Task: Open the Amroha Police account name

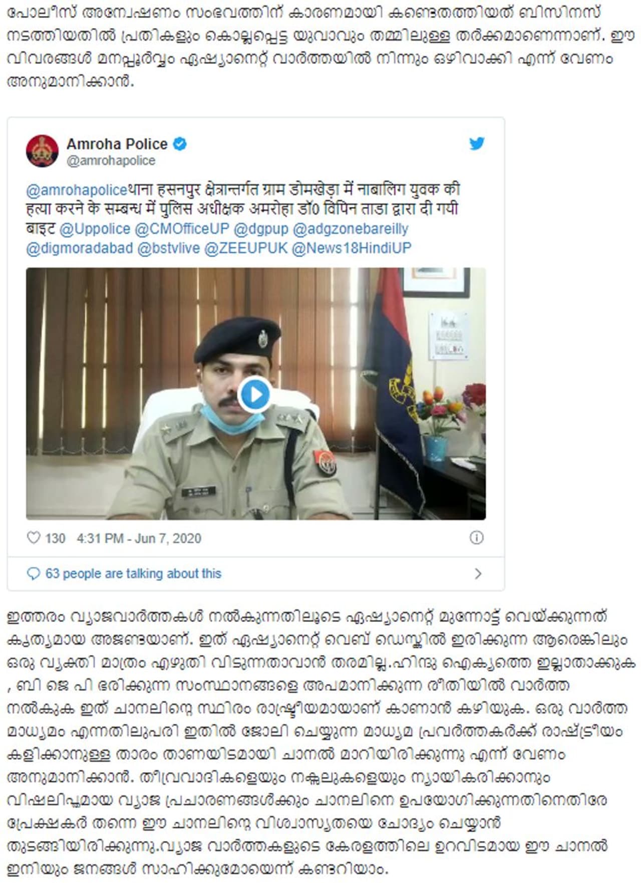Action: [x=117, y=144]
